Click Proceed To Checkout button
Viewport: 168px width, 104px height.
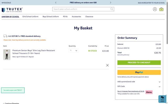pos(139,63)
